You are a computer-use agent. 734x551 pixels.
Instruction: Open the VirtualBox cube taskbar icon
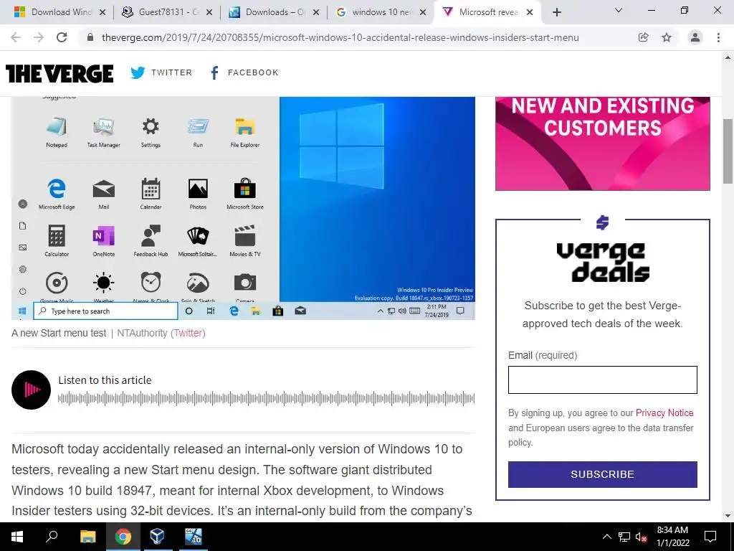pyautogui.click(x=158, y=537)
